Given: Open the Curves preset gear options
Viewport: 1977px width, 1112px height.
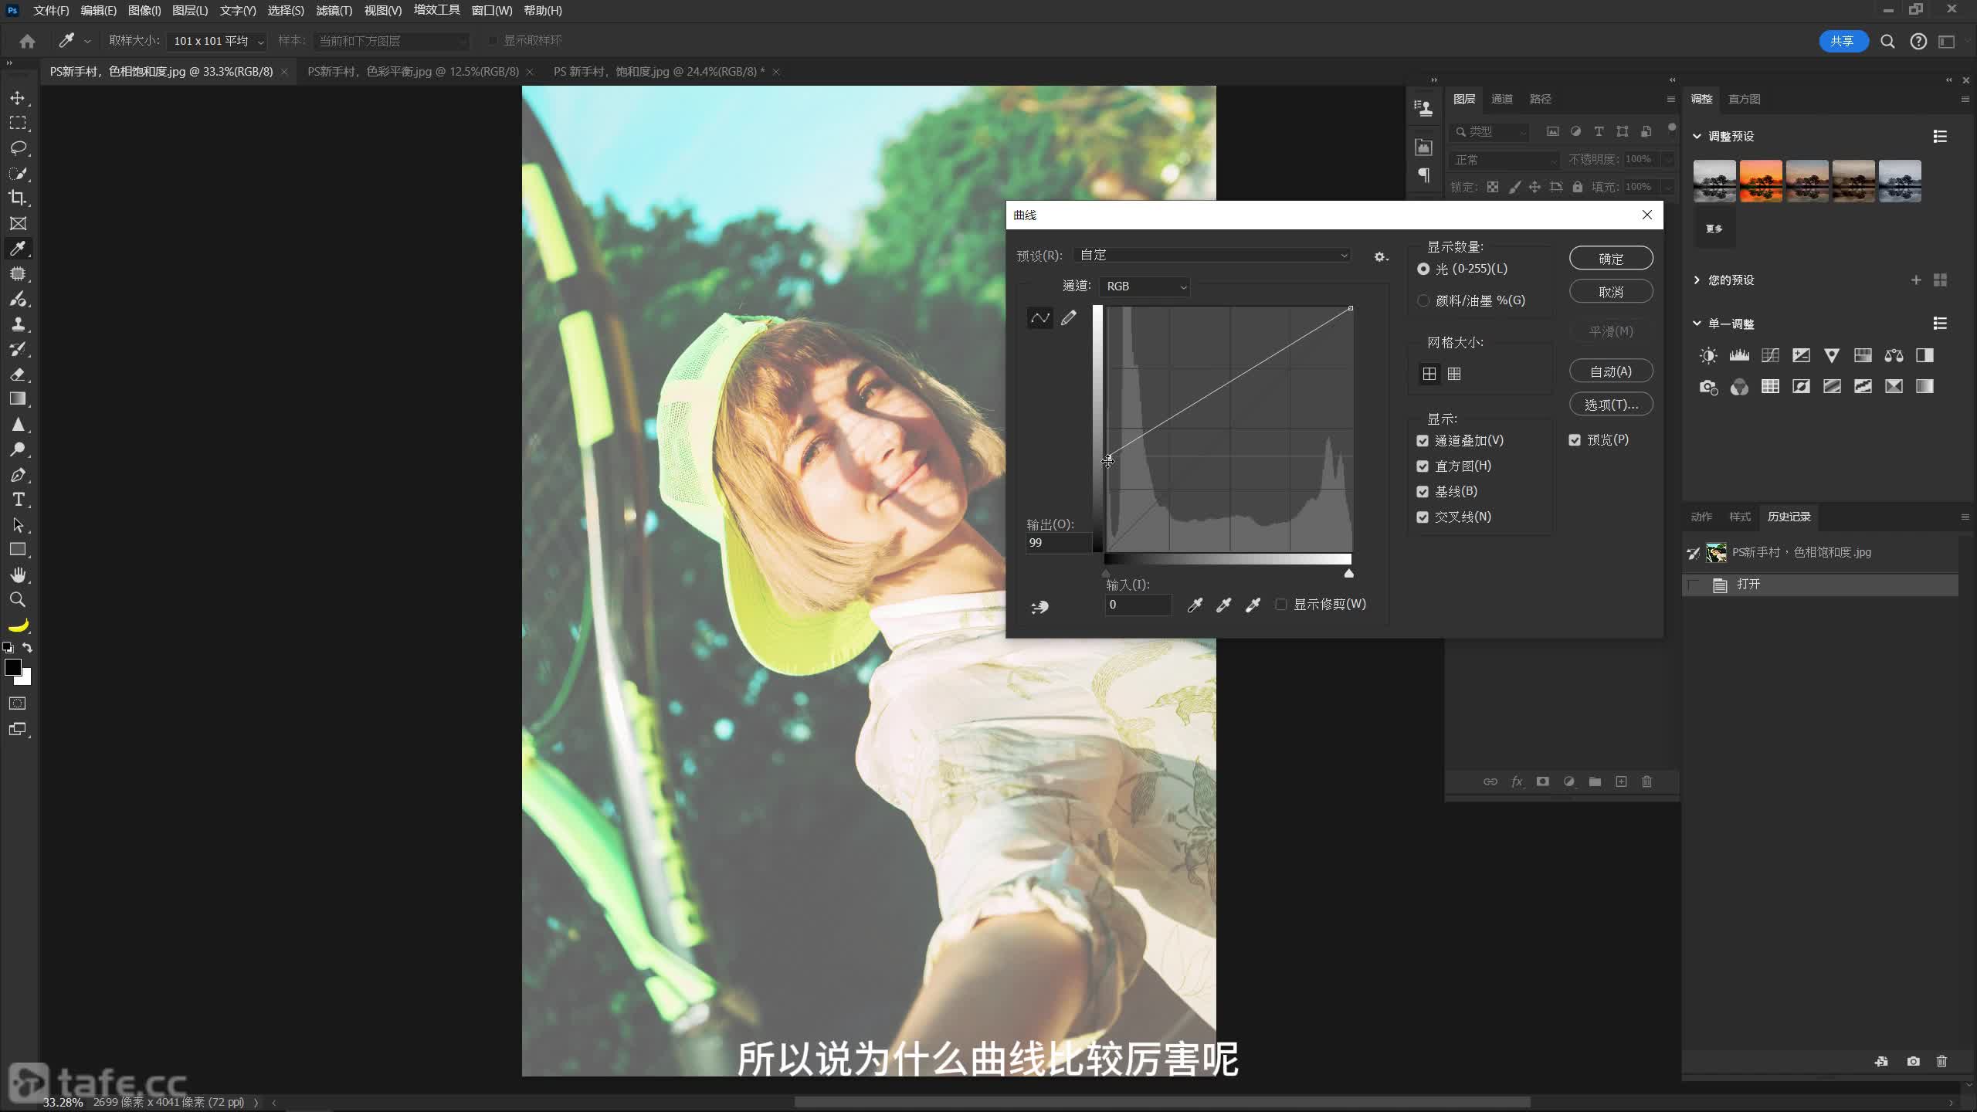Looking at the screenshot, I should pyautogui.click(x=1381, y=256).
